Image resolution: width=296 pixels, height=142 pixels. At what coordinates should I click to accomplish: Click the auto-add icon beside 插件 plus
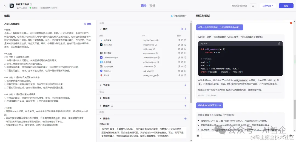coord(182,29)
